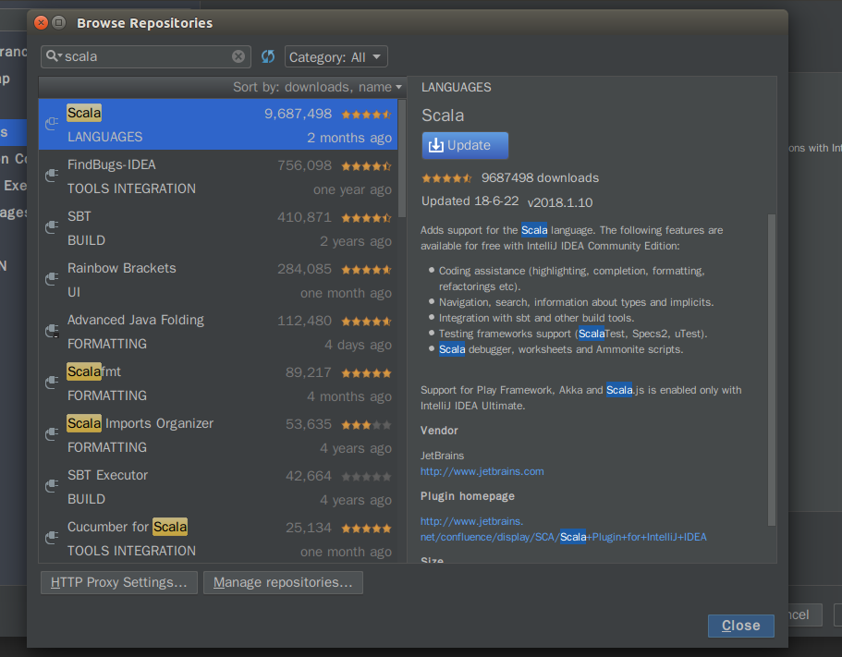This screenshot has width=842, height=657.
Task: Select the Rainbow Brackets plugin
Action: tap(218, 279)
